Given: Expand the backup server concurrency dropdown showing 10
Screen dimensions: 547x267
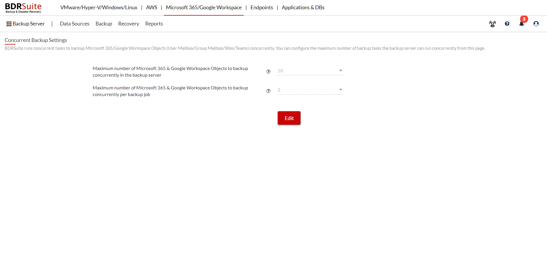Looking at the screenshot, I should pos(310,71).
